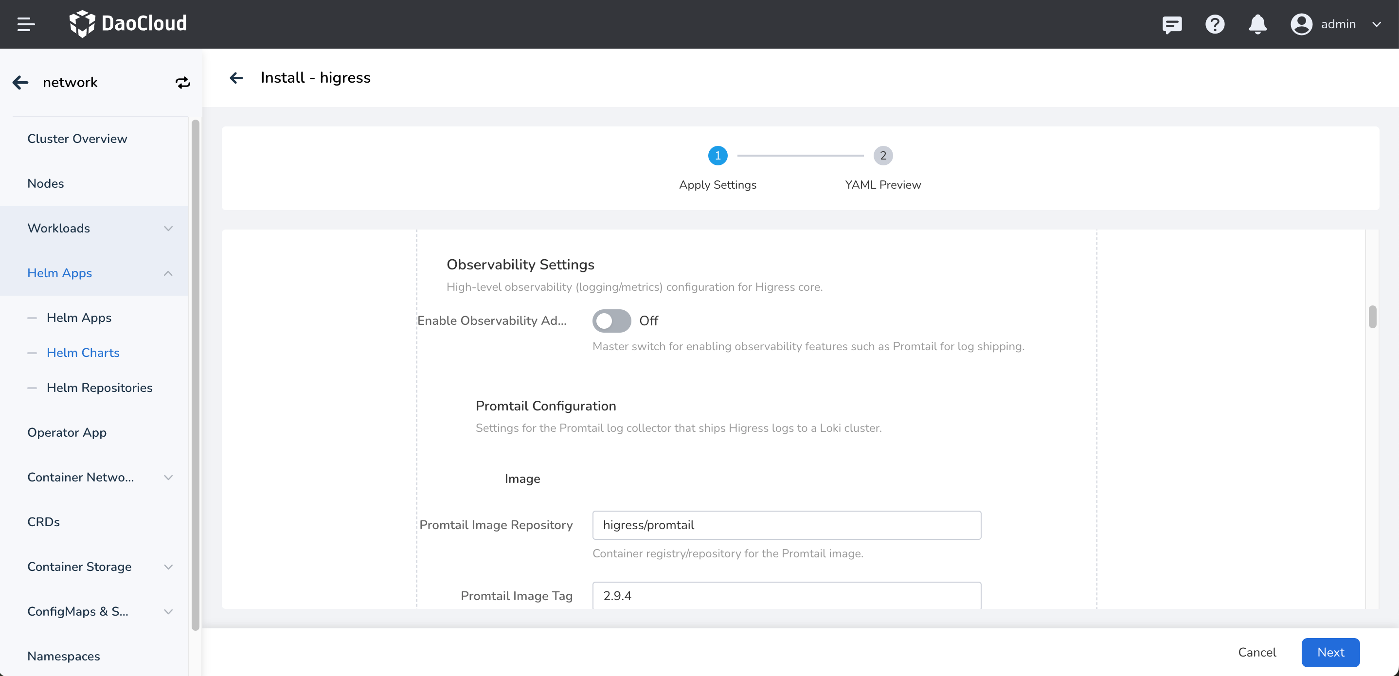Select Cluster Overview in sidebar
This screenshot has width=1399, height=676.
(x=77, y=139)
